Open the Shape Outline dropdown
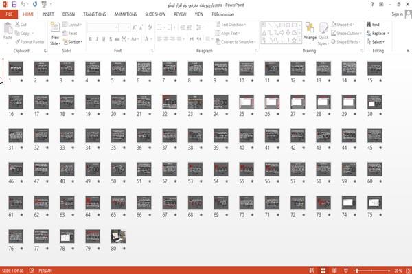Viewport: 412px width, 274px height. click(x=346, y=34)
